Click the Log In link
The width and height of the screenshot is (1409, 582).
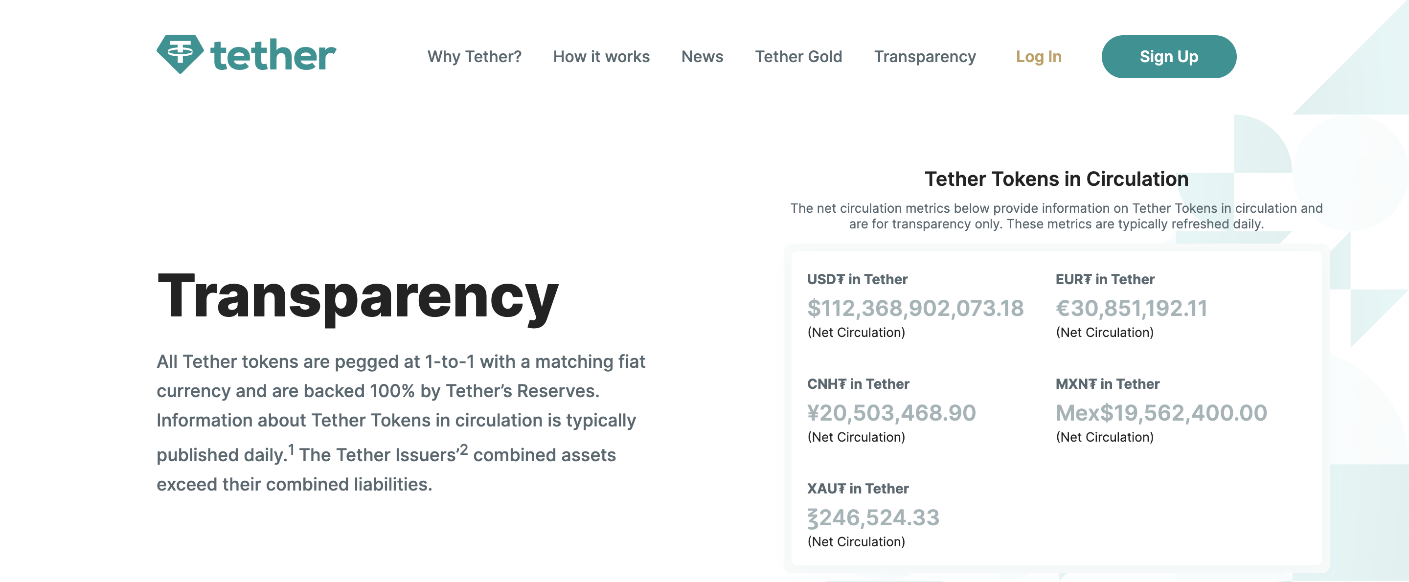tap(1038, 57)
